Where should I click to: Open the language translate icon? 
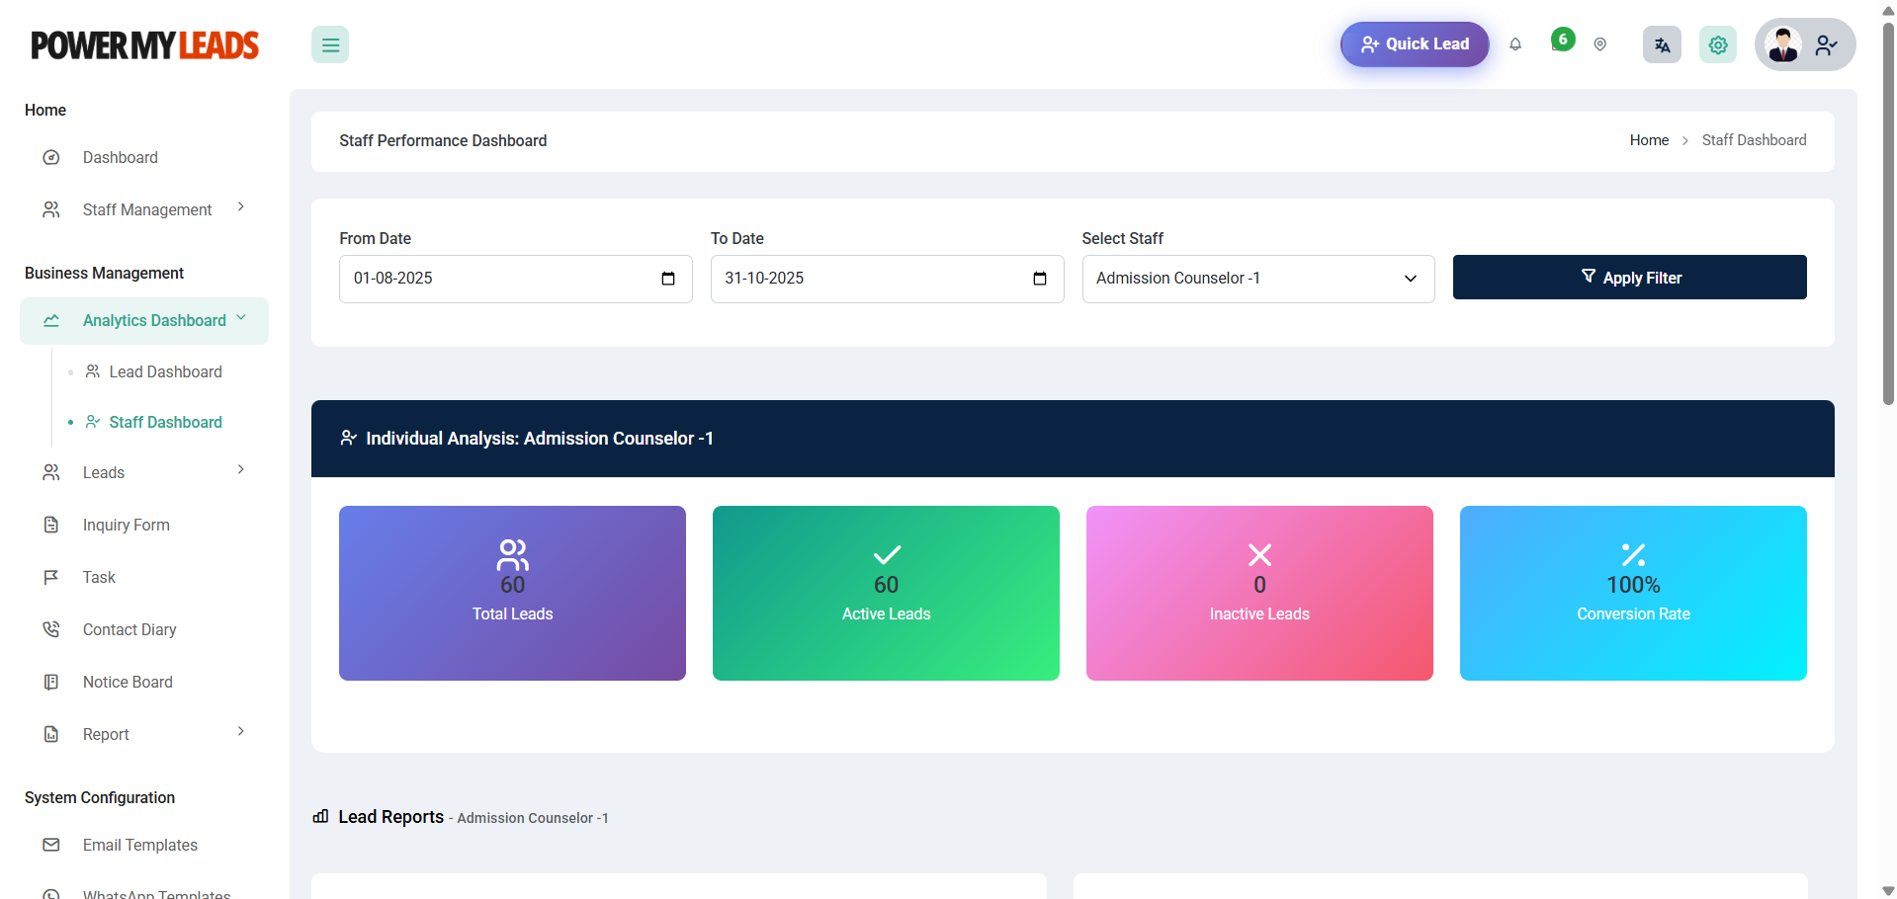pyautogui.click(x=1662, y=44)
